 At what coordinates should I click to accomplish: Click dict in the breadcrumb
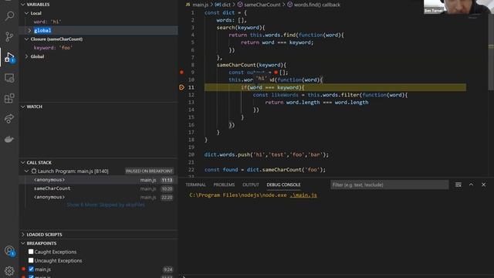(x=223, y=5)
